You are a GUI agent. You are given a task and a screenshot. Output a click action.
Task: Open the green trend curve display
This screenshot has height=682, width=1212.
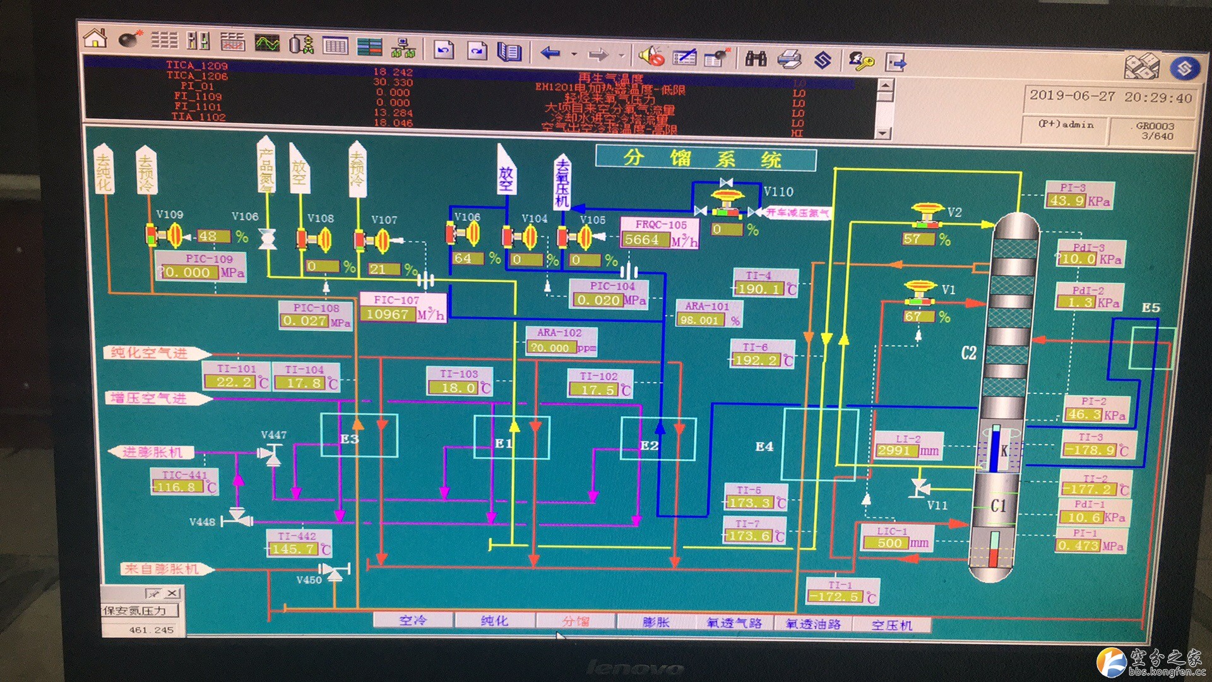click(267, 43)
